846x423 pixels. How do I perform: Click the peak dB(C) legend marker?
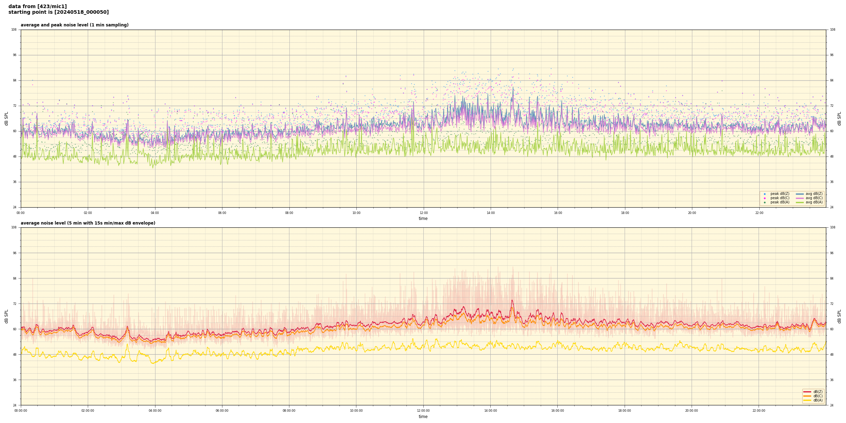click(765, 198)
